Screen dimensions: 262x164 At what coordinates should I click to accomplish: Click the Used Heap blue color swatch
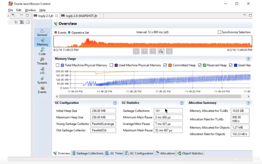[x=235, y=65]
